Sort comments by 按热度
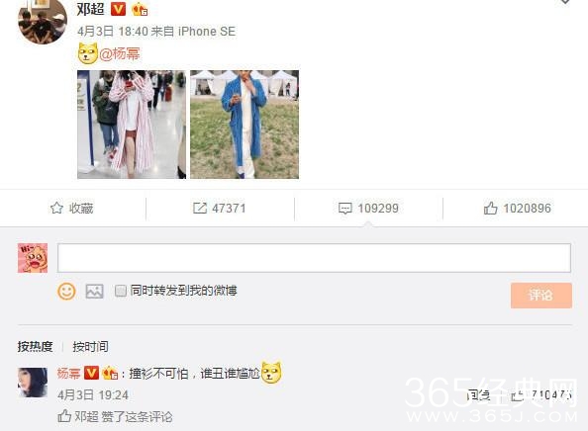 [36, 346]
